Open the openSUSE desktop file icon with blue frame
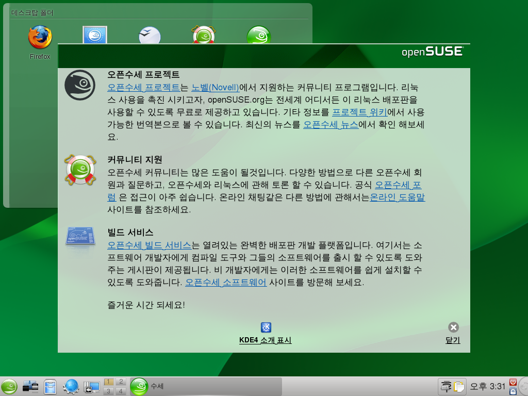The image size is (528, 396). click(x=95, y=35)
